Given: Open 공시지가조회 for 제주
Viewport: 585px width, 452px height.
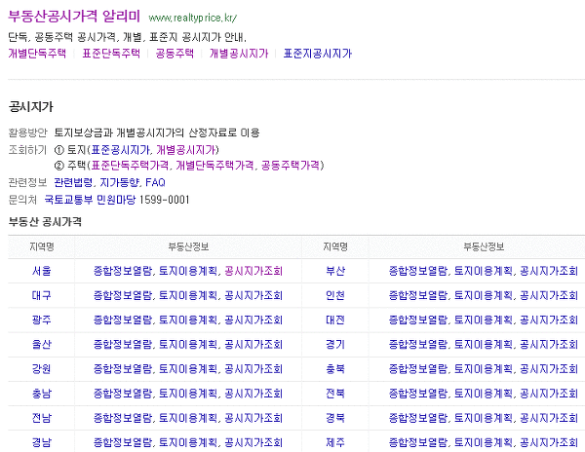Looking at the screenshot, I should (549, 442).
